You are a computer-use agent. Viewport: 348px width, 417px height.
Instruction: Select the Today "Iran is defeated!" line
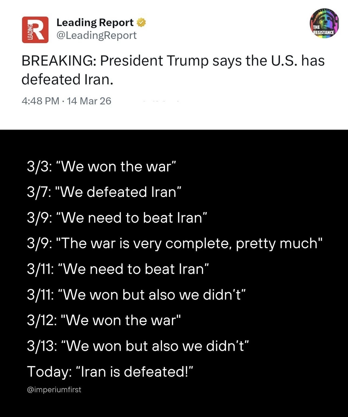(x=110, y=371)
